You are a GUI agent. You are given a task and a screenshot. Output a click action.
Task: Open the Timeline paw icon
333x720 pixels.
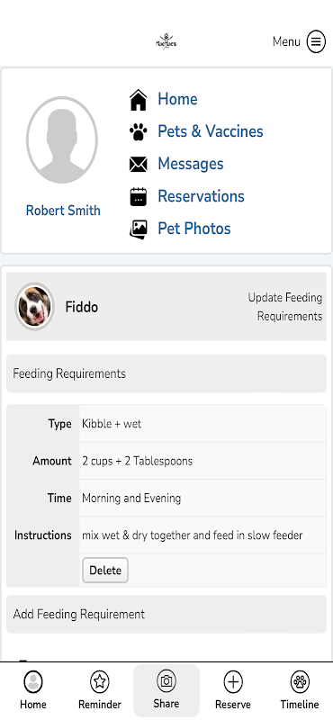click(x=300, y=682)
